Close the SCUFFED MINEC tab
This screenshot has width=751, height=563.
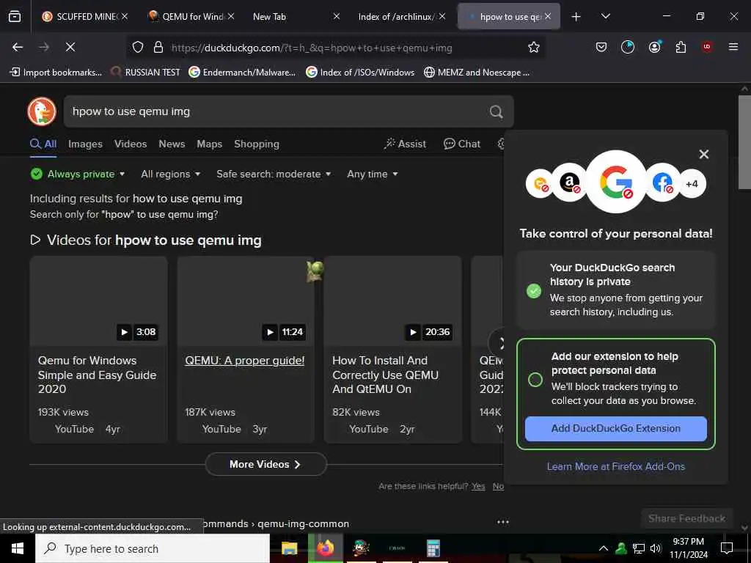point(125,16)
